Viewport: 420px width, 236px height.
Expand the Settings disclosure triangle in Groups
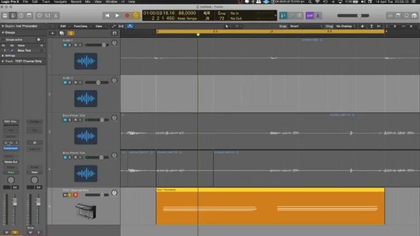point(3,56)
